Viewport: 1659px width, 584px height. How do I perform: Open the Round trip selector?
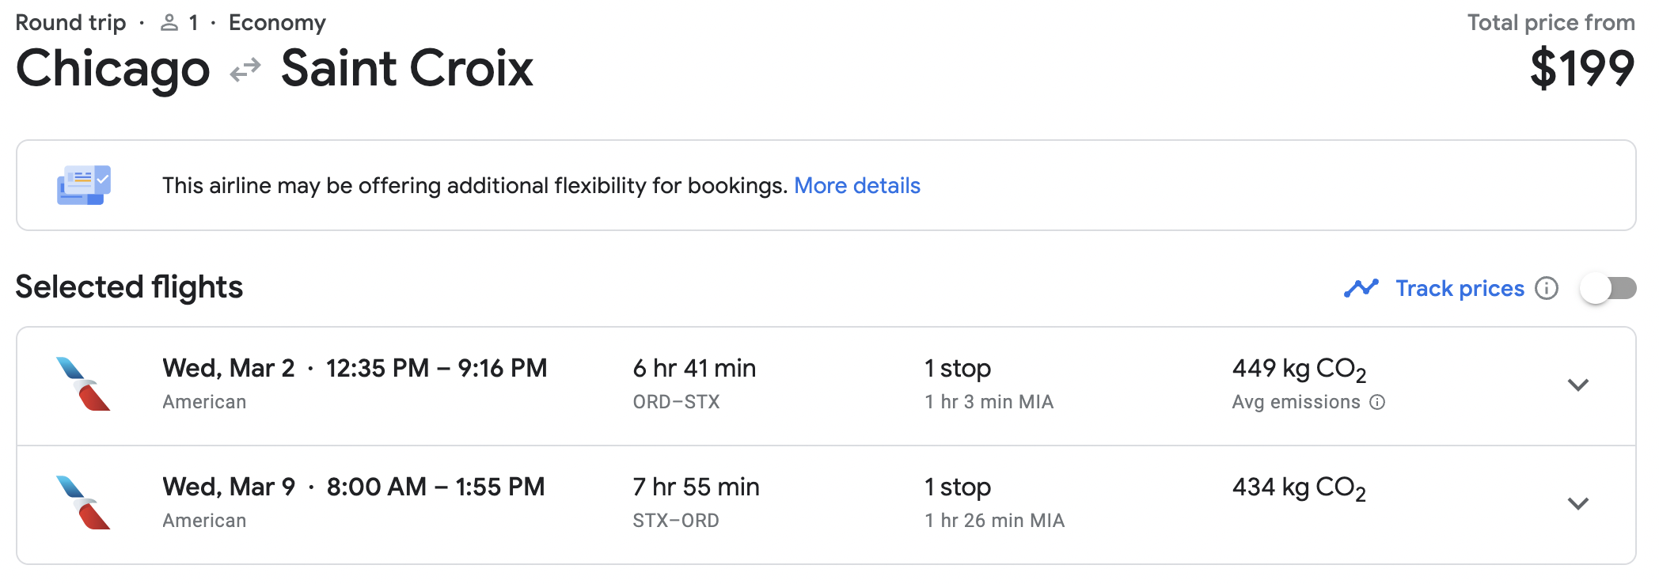click(x=71, y=21)
